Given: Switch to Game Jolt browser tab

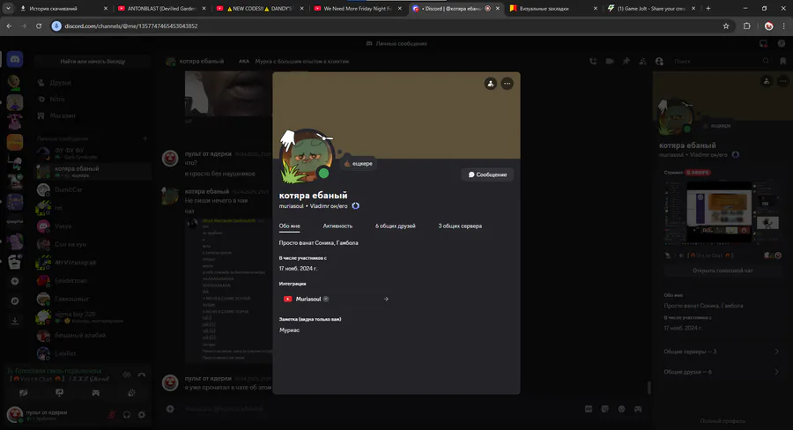Looking at the screenshot, I should tap(651, 8).
